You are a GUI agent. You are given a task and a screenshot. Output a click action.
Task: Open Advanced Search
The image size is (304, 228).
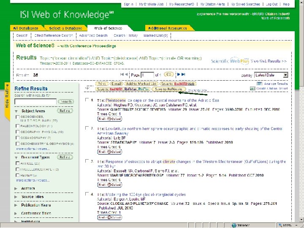[93, 35]
